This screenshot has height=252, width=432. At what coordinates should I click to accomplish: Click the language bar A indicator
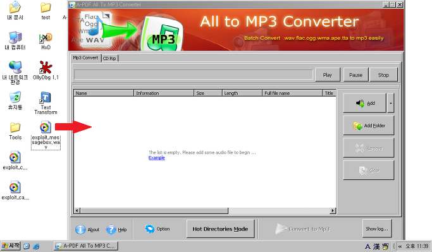(x=368, y=246)
